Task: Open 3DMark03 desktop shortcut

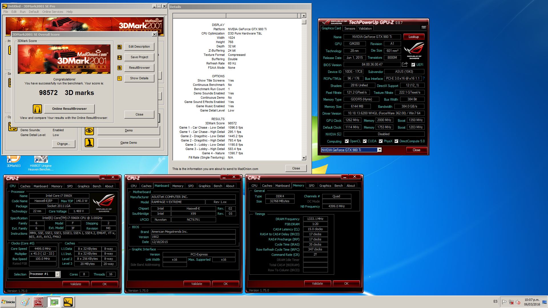Action: point(14,161)
